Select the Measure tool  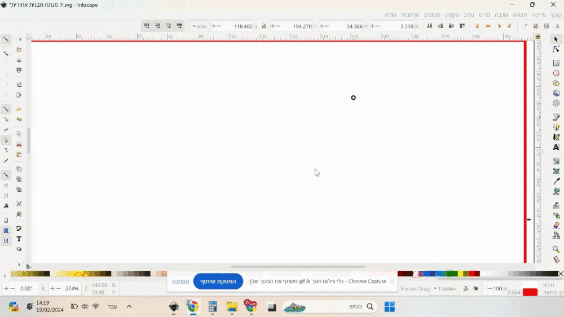[556, 259]
